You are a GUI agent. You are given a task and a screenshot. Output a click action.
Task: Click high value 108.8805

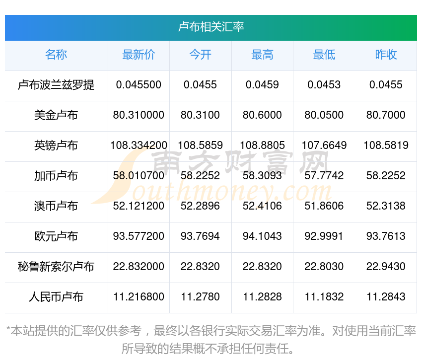pyautogui.click(x=262, y=146)
